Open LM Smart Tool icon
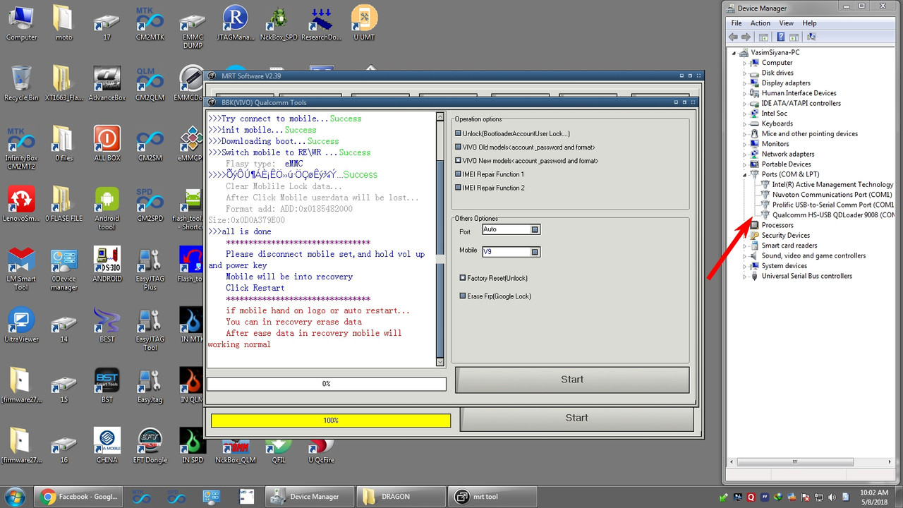Viewport: 903px width, 508px height. tap(21, 270)
